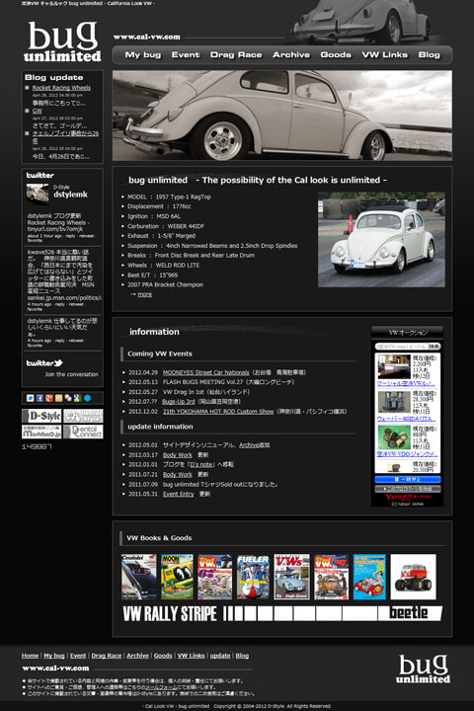Open the Cruisin' magazine cover
The height and width of the screenshot is (711, 474).
click(x=139, y=577)
